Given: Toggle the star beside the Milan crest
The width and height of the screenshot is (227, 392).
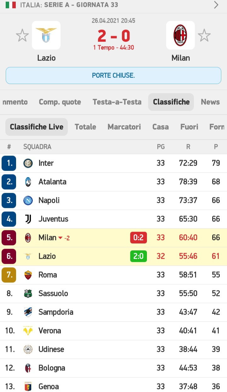Looking at the screenshot, I should click(x=204, y=35).
